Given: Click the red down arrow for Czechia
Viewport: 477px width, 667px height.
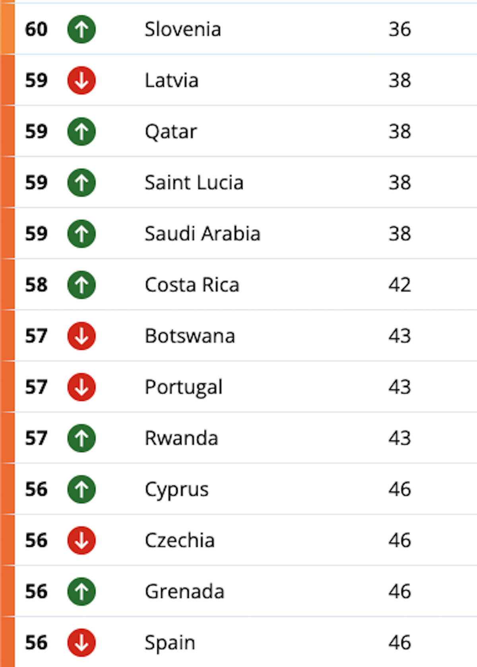Looking at the screenshot, I should (81, 540).
